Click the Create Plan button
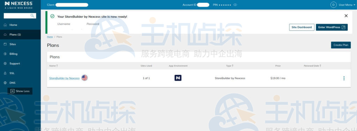357x131 pixels. (x=341, y=45)
